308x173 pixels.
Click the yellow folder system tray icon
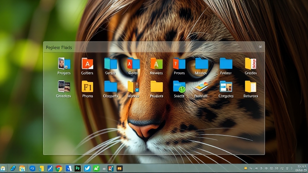pos(246,168)
